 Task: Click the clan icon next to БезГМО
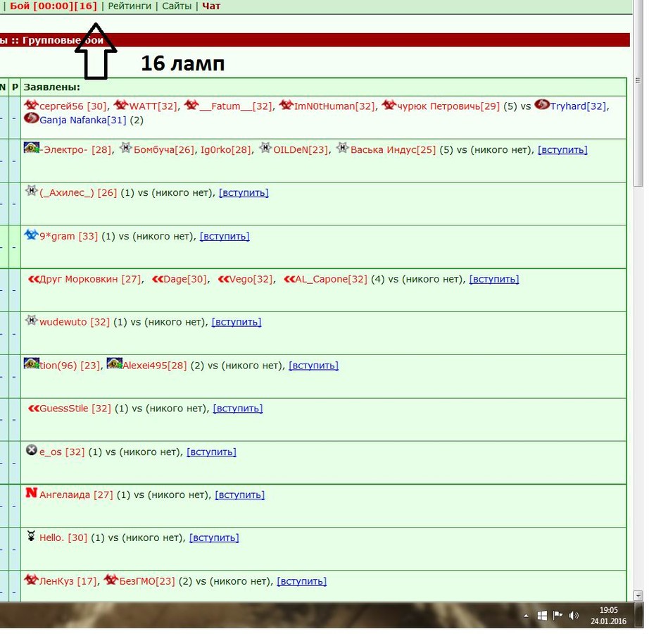(x=111, y=580)
